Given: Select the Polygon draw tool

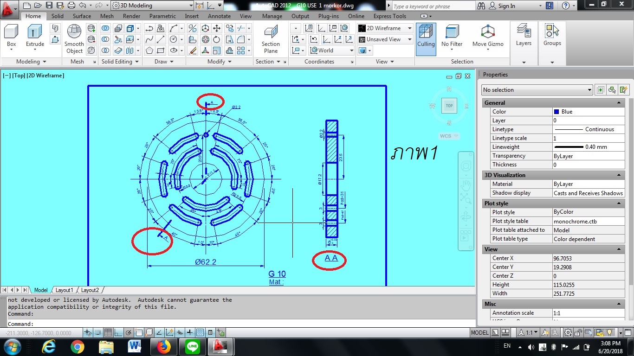Looking at the screenshot, I should tap(149, 51).
